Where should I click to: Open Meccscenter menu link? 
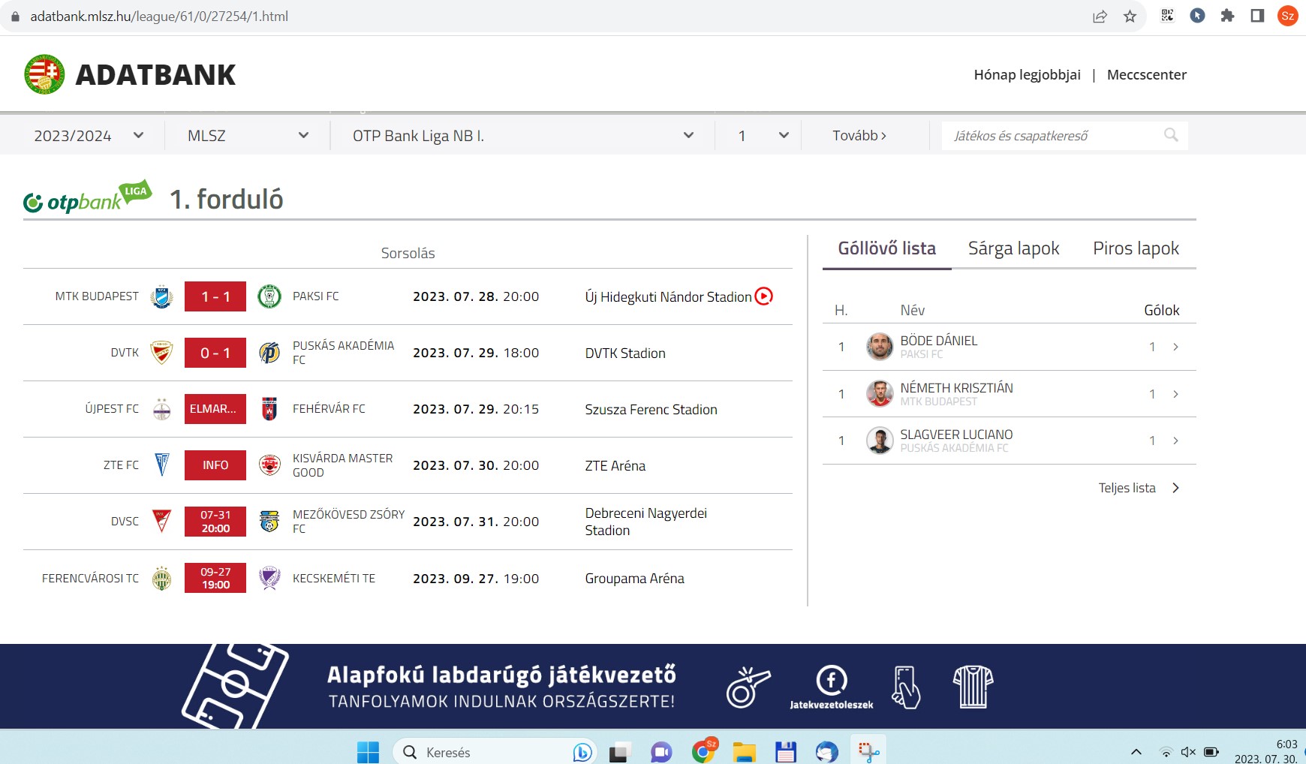click(x=1147, y=74)
